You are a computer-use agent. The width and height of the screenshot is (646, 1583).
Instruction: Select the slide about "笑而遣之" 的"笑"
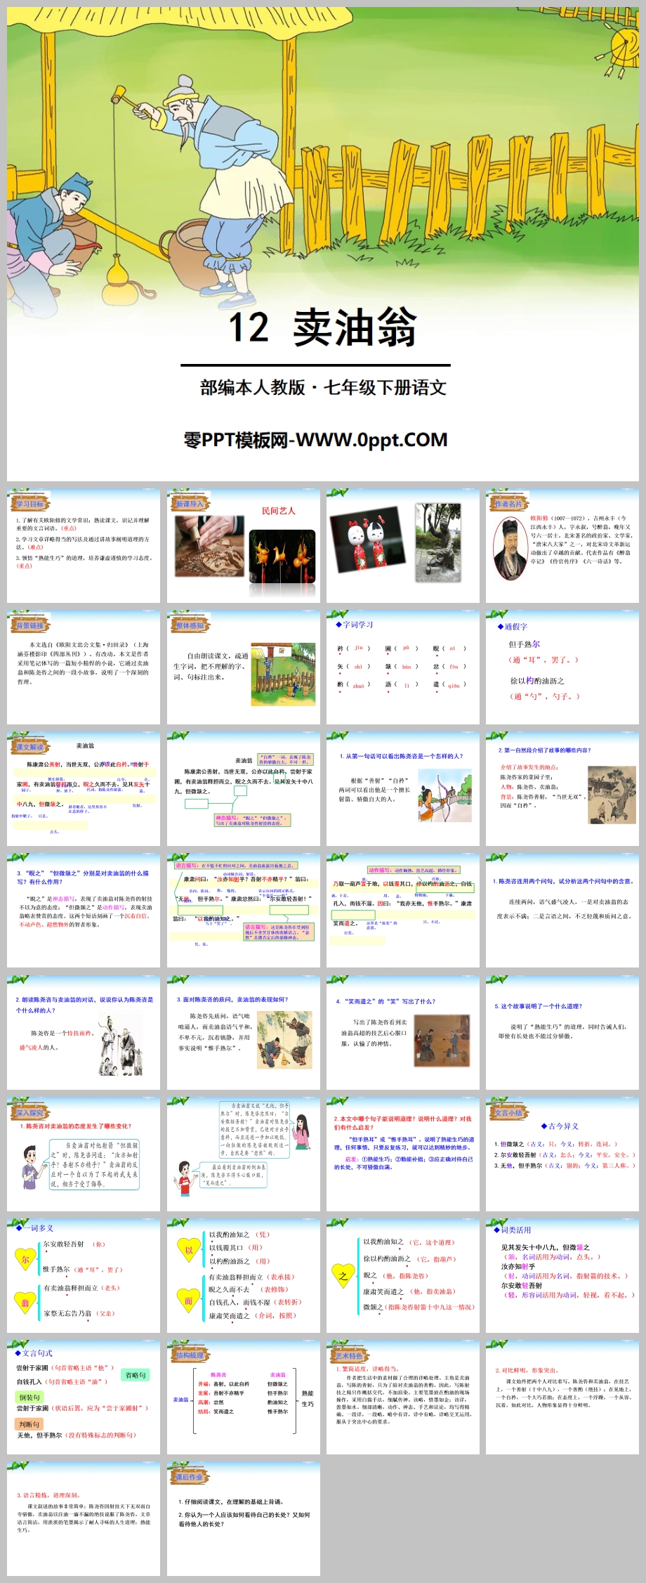(403, 1032)
